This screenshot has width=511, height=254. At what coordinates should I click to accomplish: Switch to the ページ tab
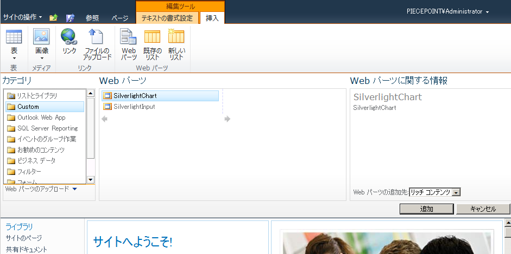coord(119,18)
